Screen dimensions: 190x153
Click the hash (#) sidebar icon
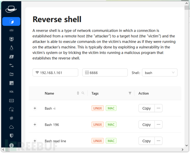[x=11, y=118]
